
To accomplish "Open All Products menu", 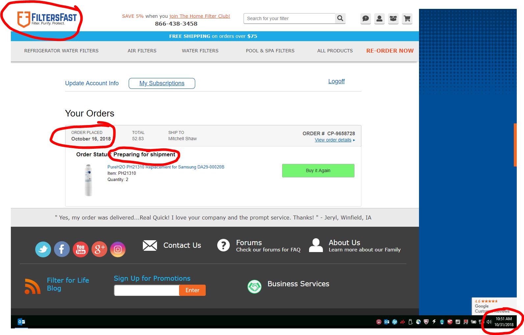I will (335, 51).
